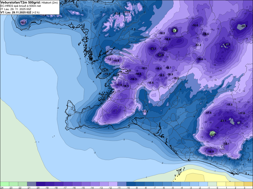This screenshot has height=189, width=253.
Task: Click the -15.1 temperature label
Action: click(111, 59)
